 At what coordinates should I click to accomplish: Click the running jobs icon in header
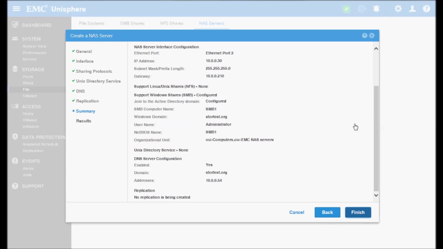click(x=362, y=9)
